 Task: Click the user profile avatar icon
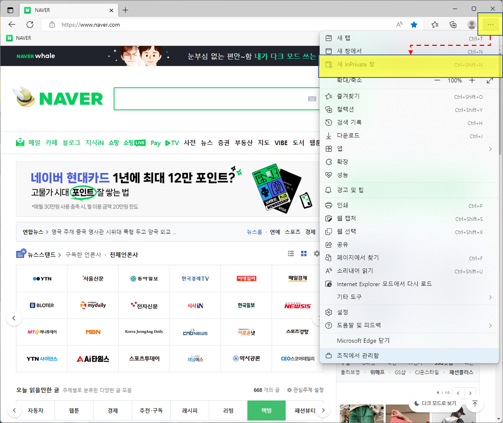[x=472, y=24]
